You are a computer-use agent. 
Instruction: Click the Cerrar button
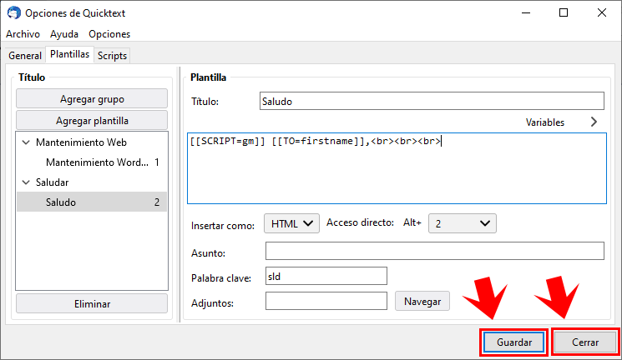585,342
